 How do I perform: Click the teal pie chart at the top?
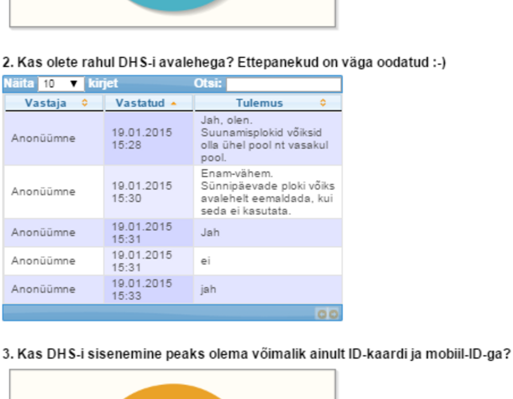coord(172,6)
